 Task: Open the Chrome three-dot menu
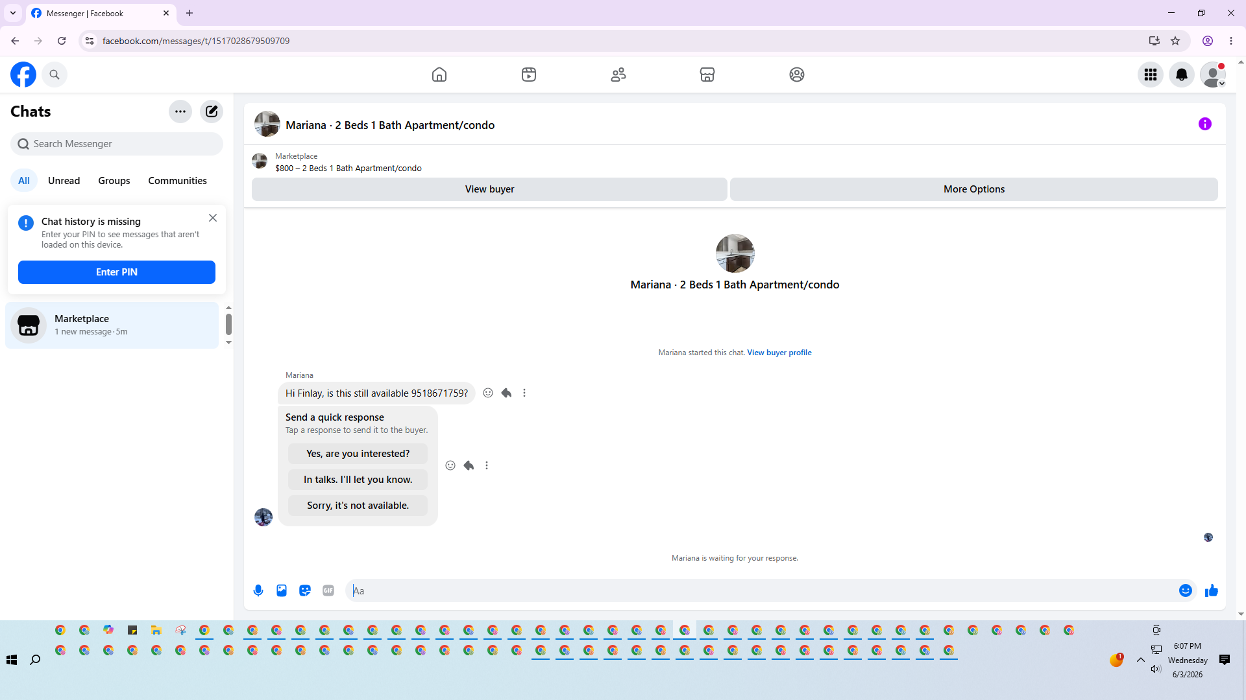[x=1231, y=41]
